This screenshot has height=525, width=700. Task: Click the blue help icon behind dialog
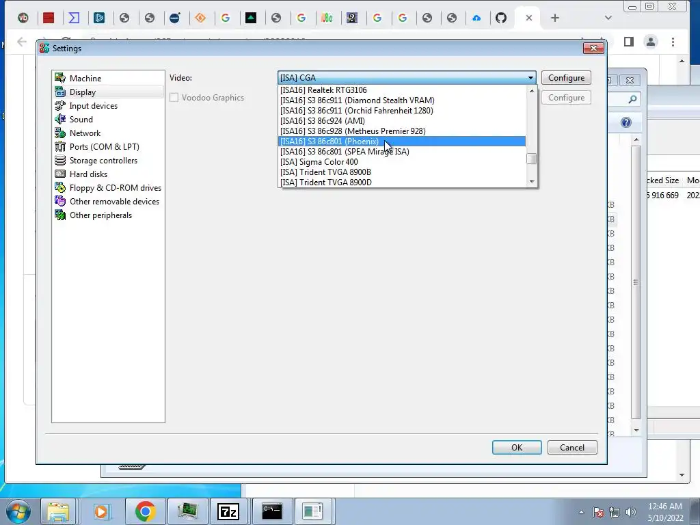pyautogui.click(x=626, y=122)
